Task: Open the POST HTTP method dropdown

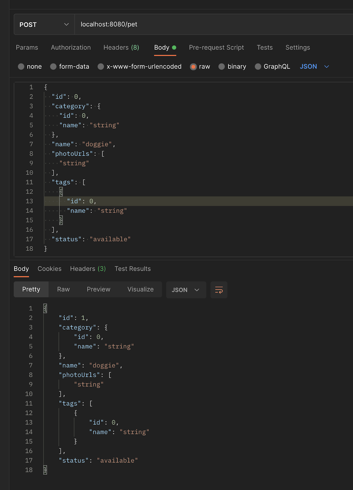Action: click(x=44, y=24)
